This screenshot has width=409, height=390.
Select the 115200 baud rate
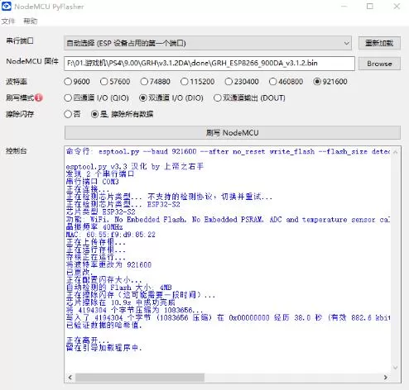tap(197, 82)
